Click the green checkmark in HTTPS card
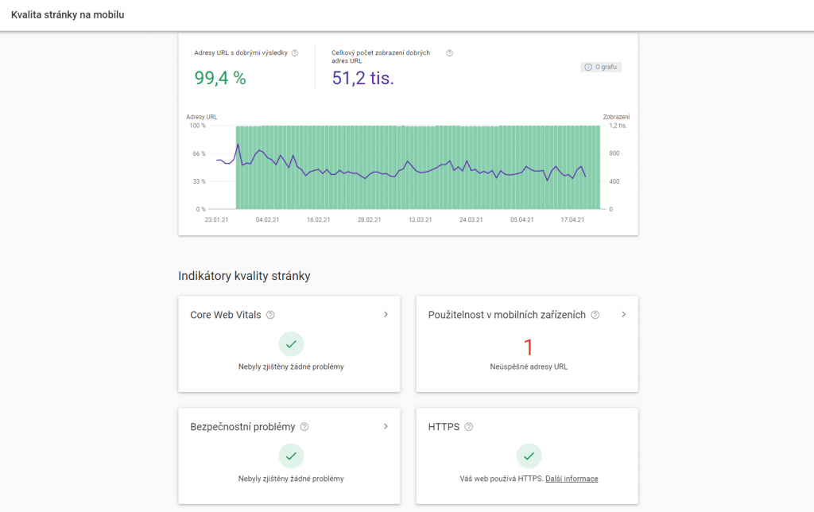The width and height of the screenshot is (814, 512). (529, 456)
